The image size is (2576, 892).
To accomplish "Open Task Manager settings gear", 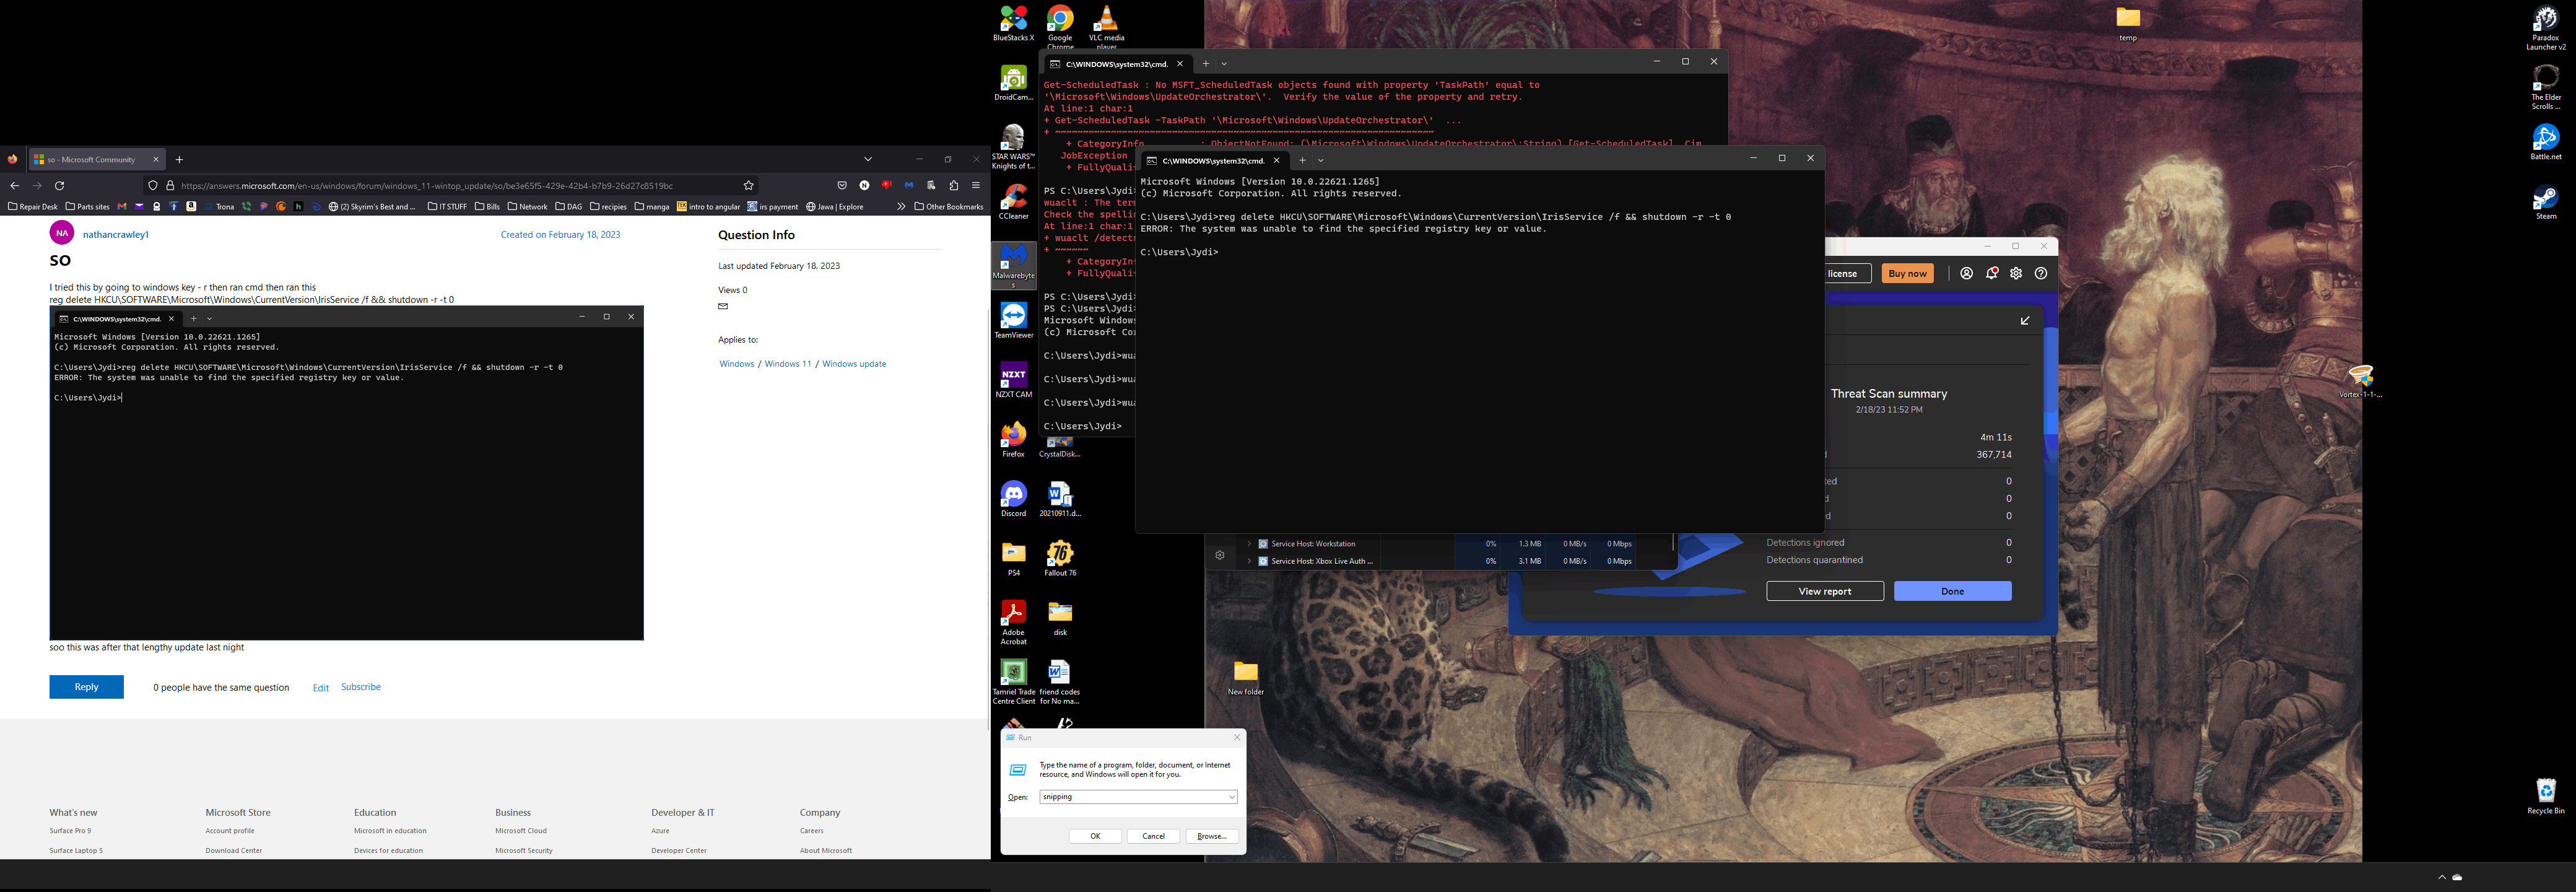I will pos(1220,555).
